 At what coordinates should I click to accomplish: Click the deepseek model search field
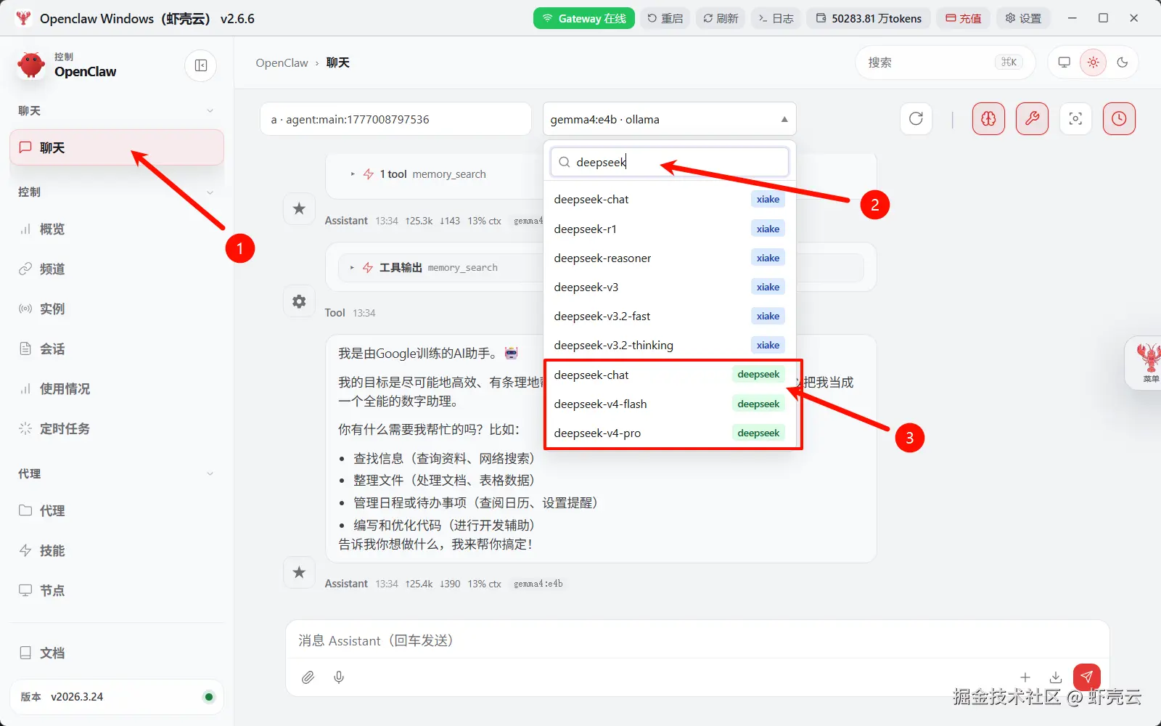(669, 162)
